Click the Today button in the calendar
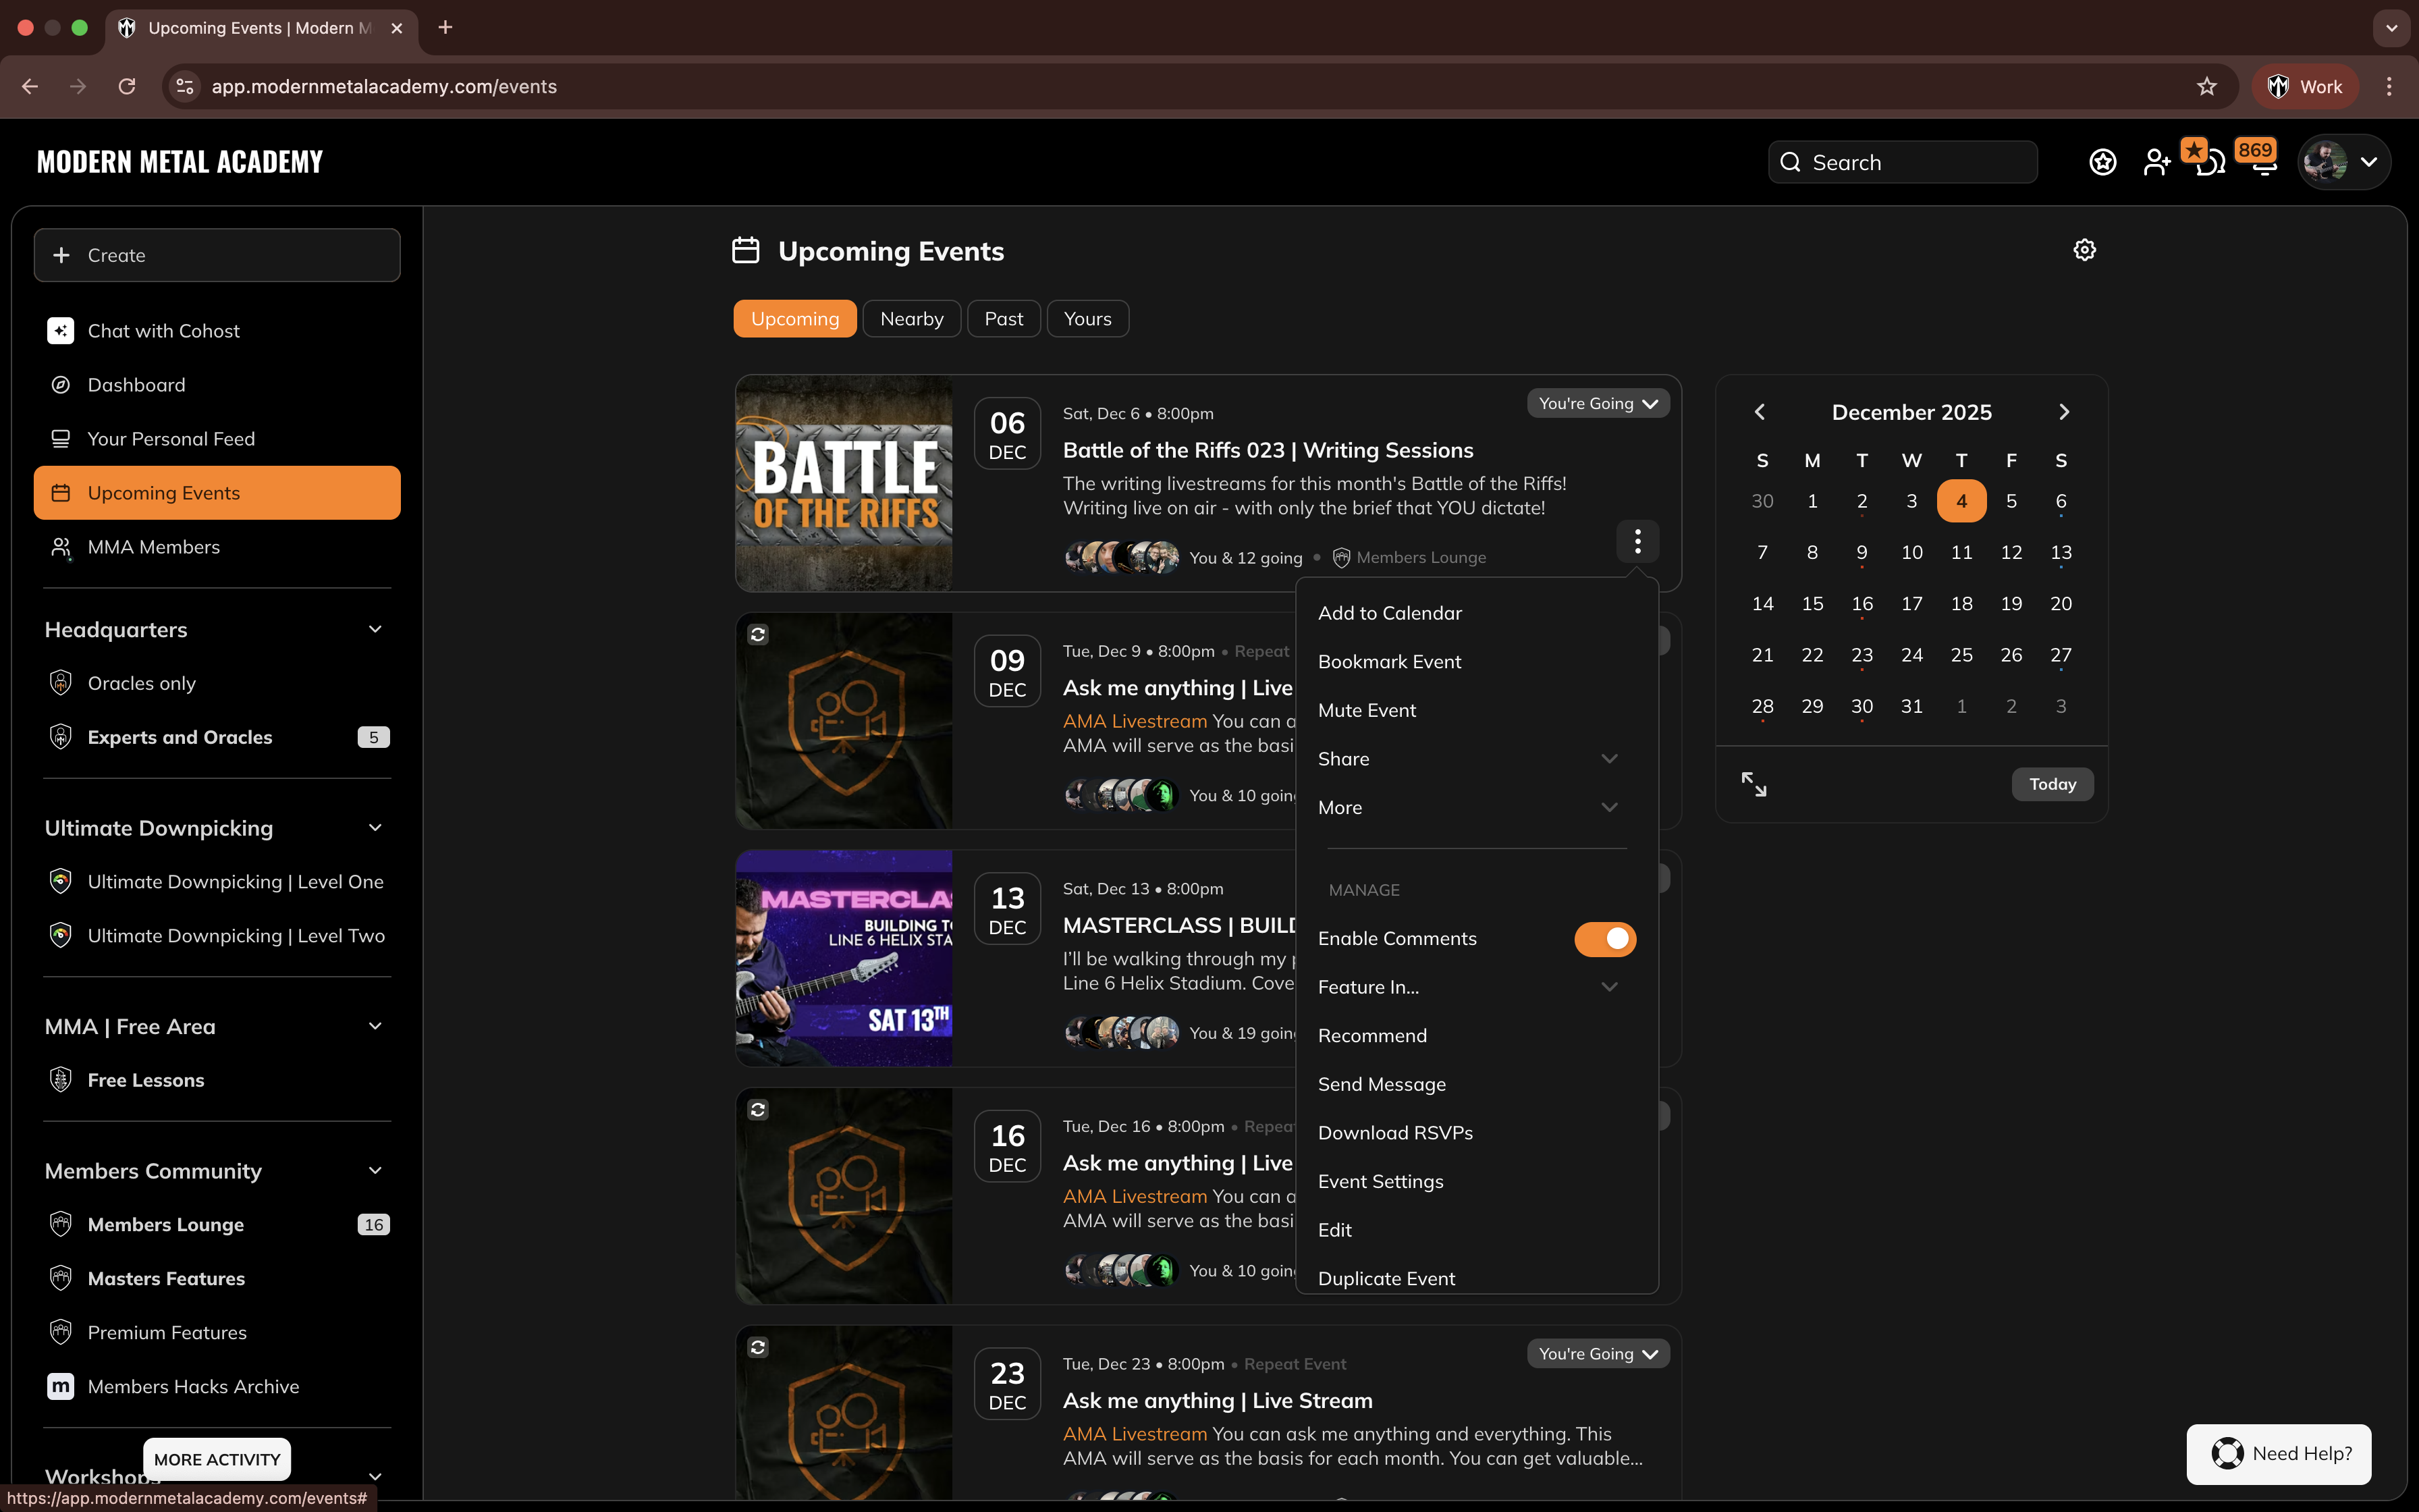The width and height of the screenshot is (2419, 1512). click(2051, 784)
